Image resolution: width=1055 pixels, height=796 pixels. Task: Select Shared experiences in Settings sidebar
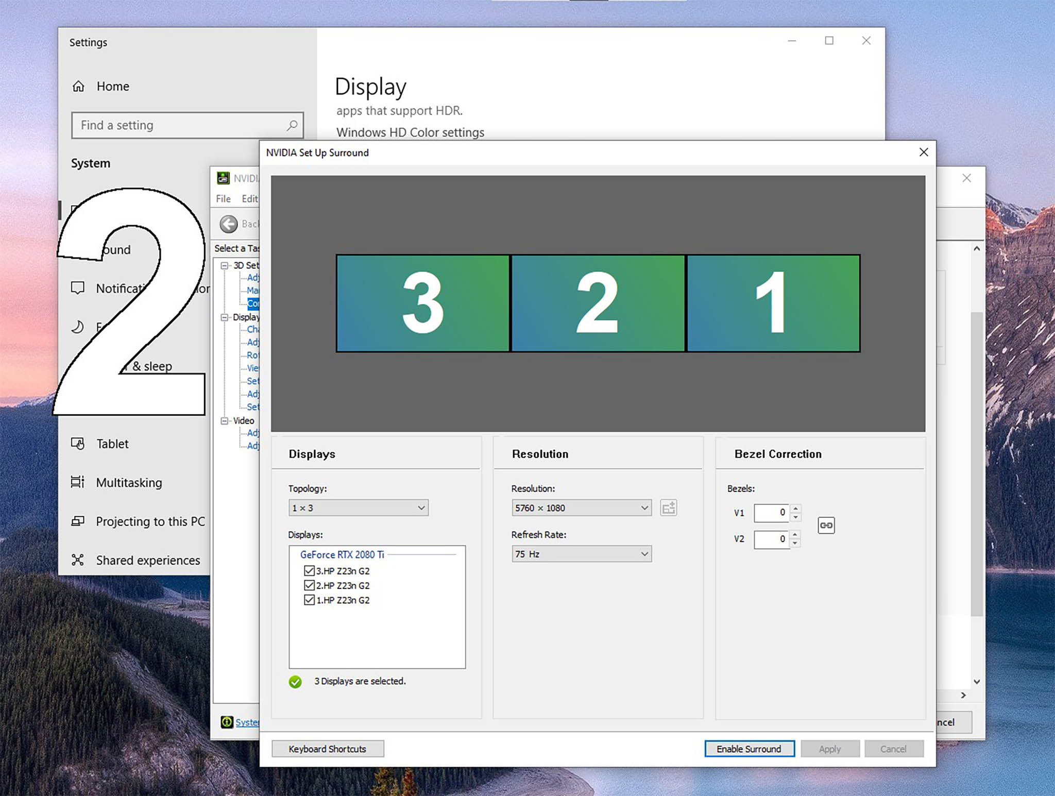[x=148, y=560]
